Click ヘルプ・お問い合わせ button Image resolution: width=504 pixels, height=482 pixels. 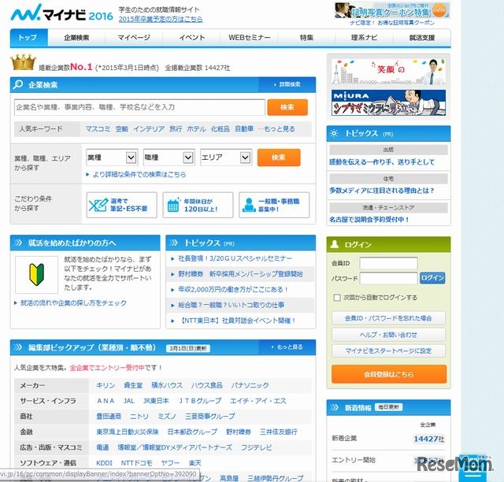[388, 335]
